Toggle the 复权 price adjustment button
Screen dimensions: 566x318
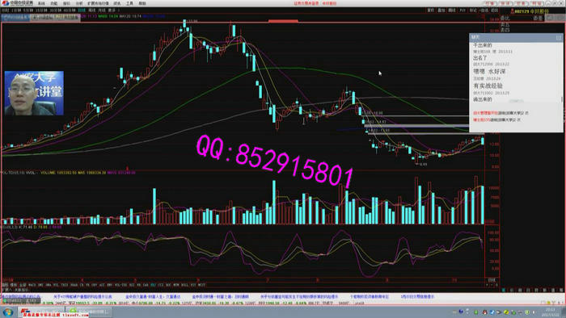coord(431,10)
